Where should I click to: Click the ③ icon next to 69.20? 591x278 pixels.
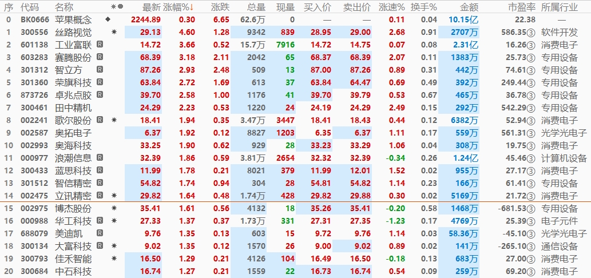tap(531, 272)
